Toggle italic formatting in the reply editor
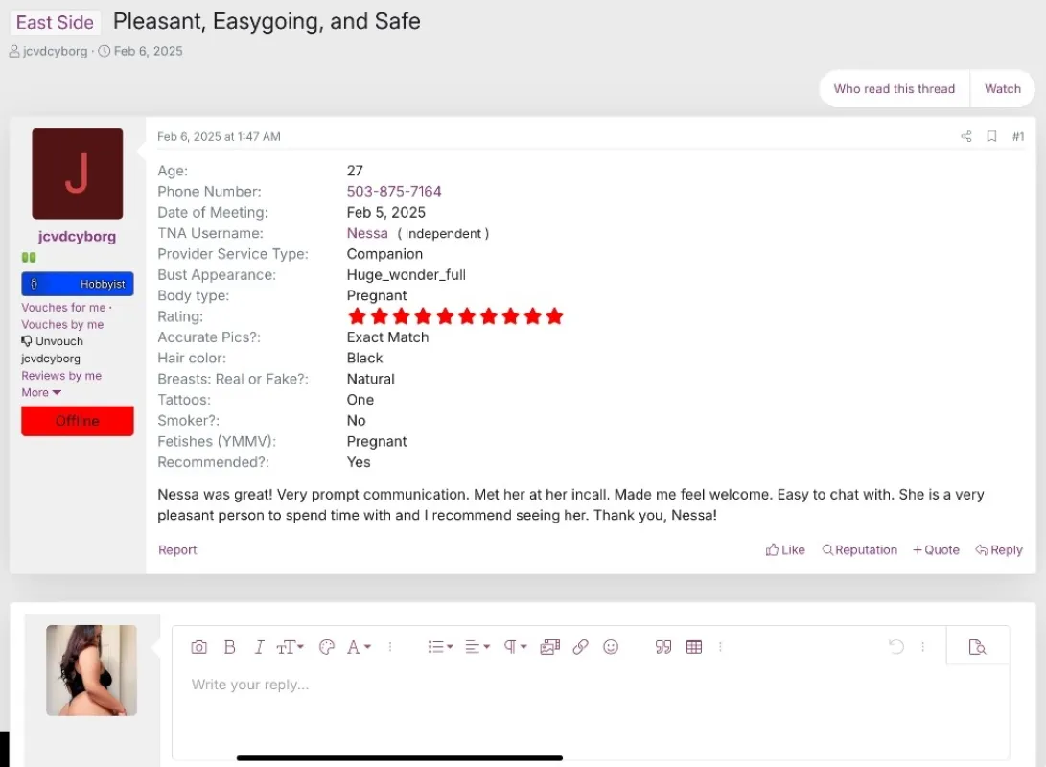Screen dimensions: 1046x767 [x=259, y=647]
